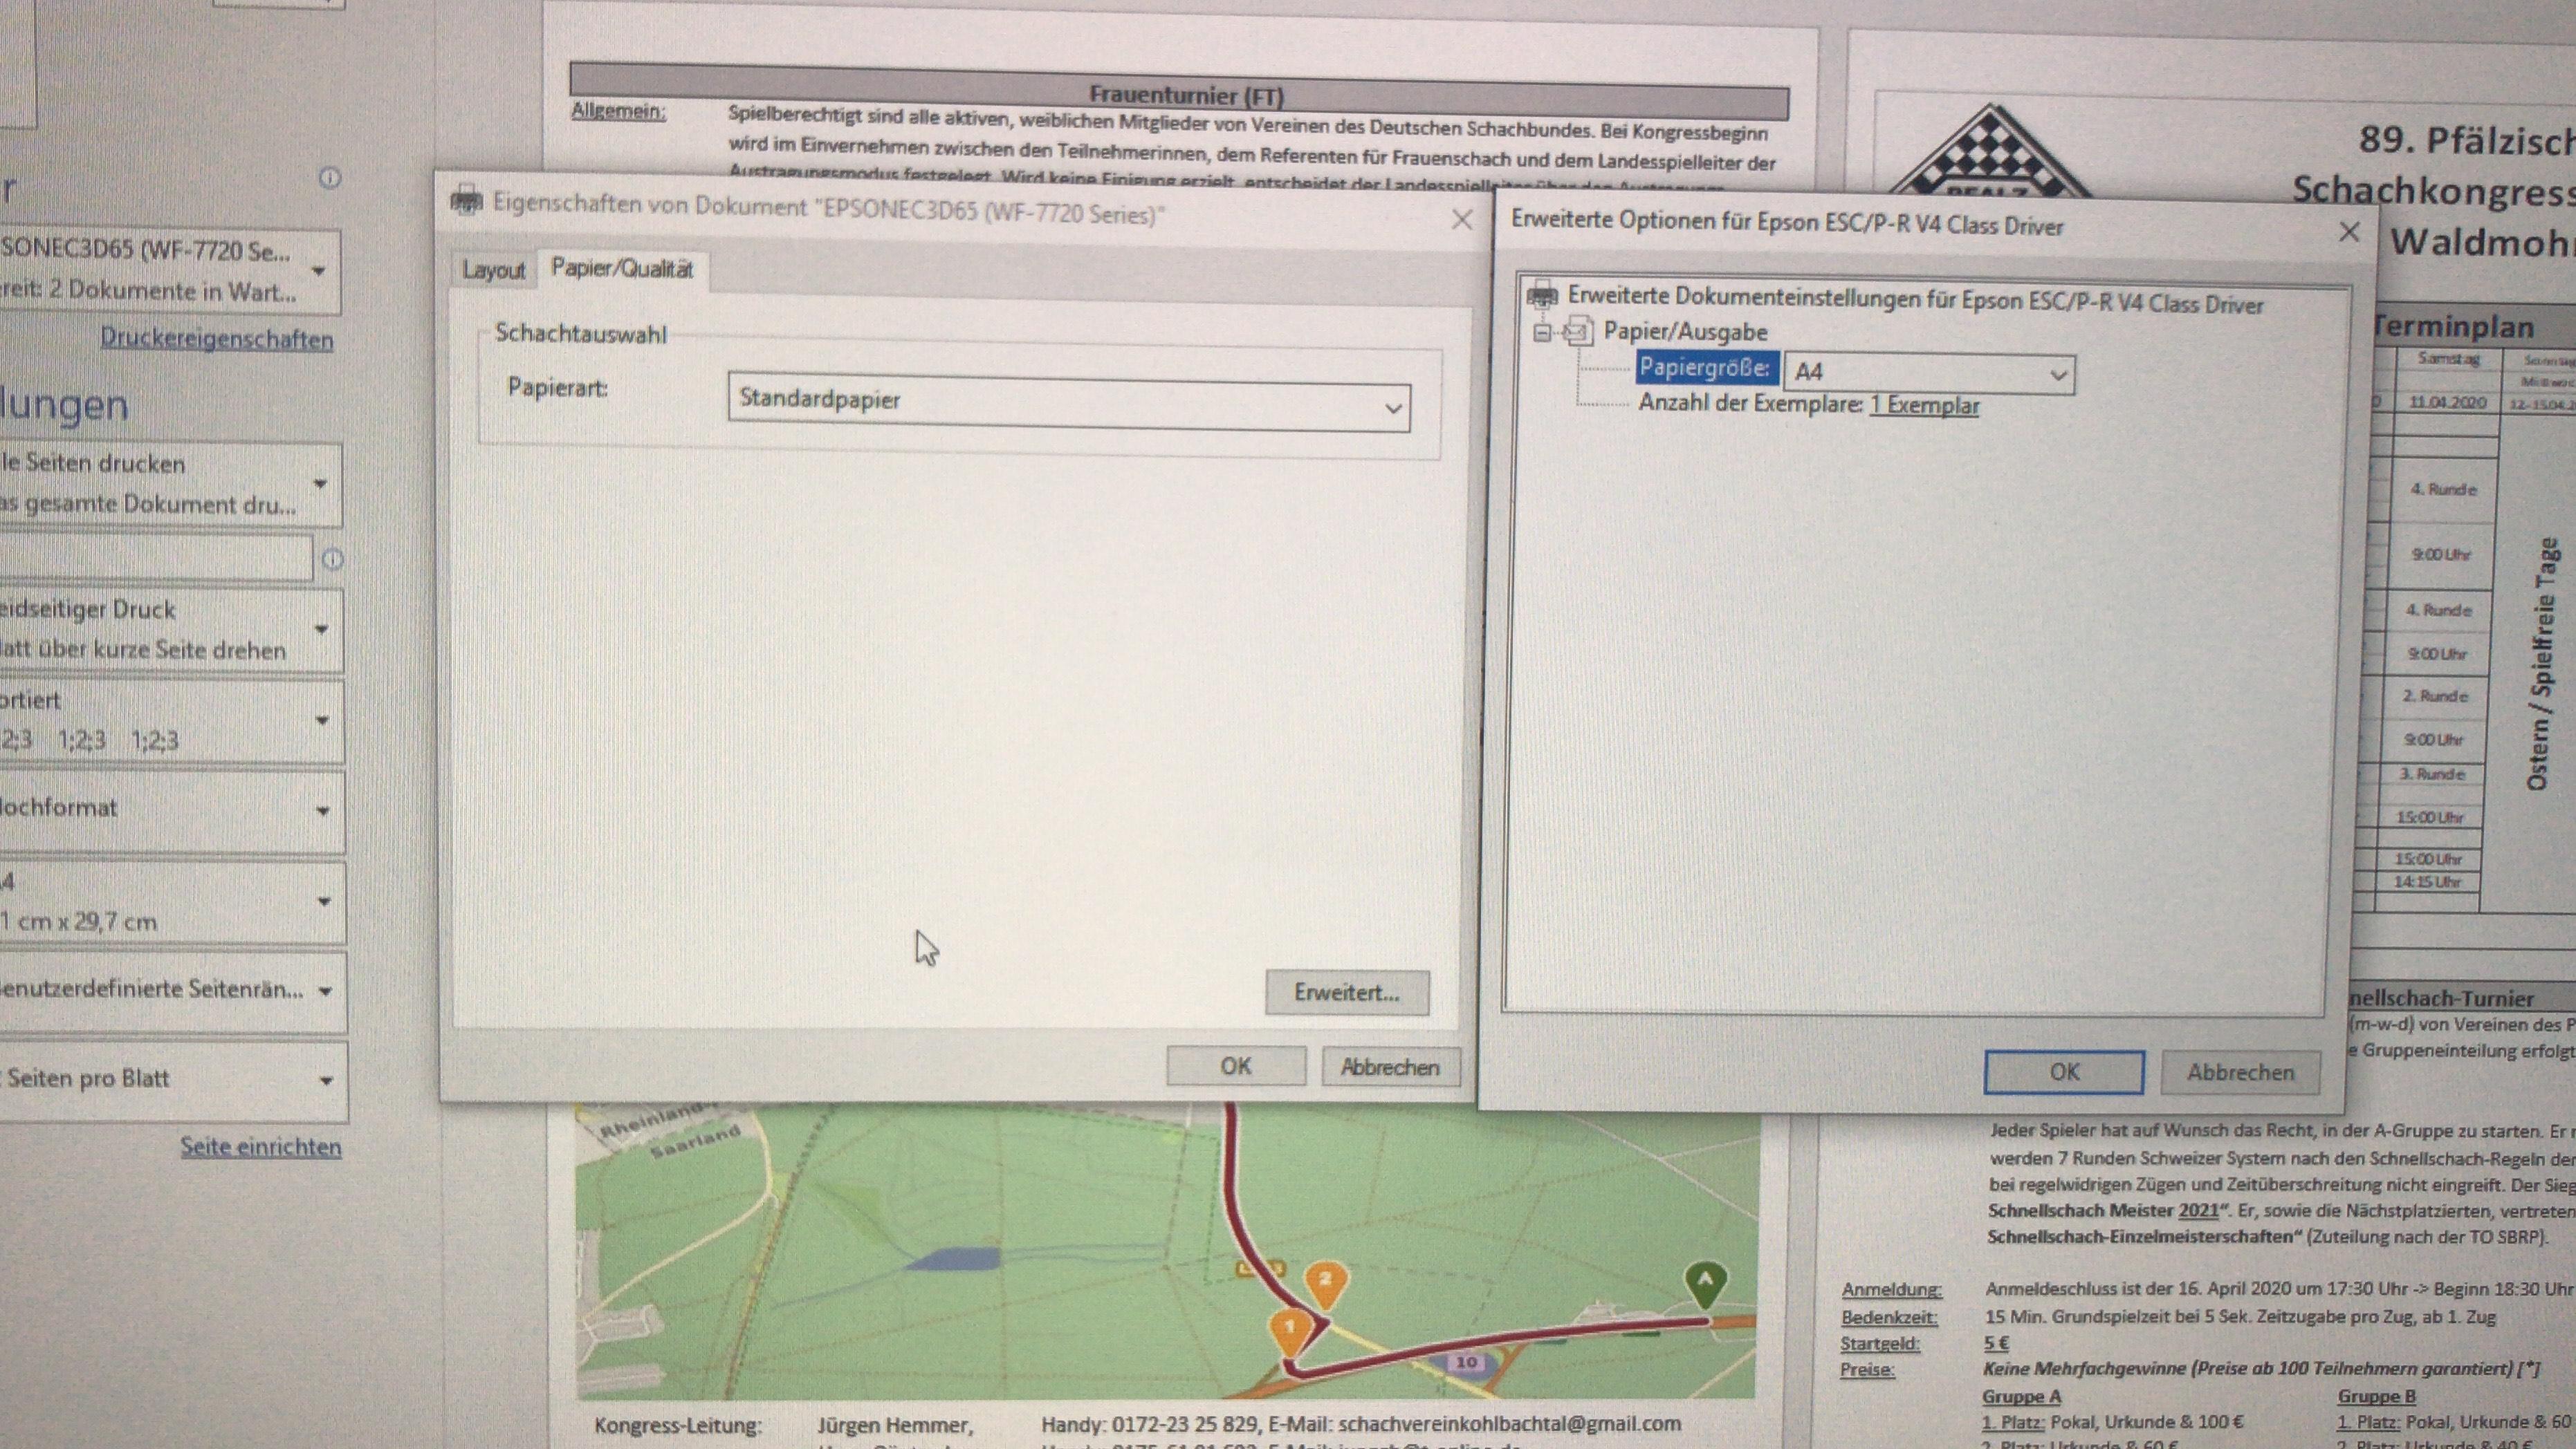Click printer icon in Eigenschaften title bar

click(x=466, y=201)
